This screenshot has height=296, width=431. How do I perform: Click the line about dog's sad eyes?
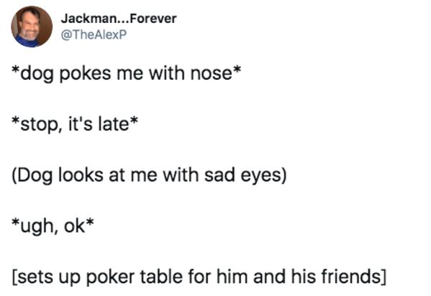(149, 175)
